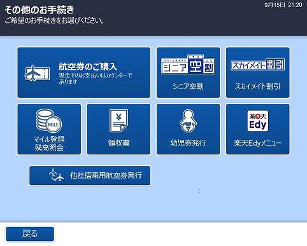The width and height of the screenshot is (307, 246).
Task: Tap the 楽天 Edy logo icon
Action: tap(258, 121)
